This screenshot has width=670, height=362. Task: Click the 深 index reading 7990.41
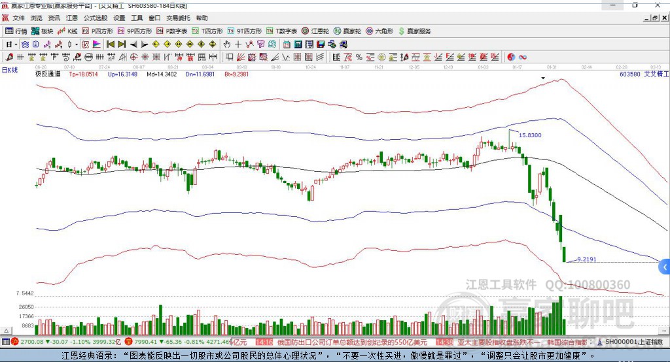pos(145,342)
